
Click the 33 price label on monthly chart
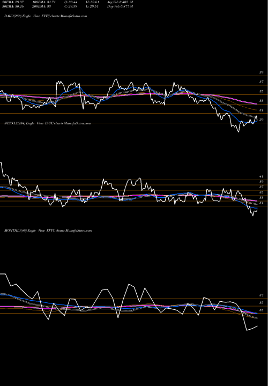[262, 310]
